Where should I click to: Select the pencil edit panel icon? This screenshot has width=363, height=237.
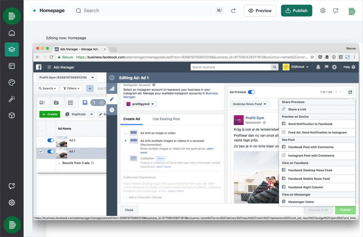[x=112, y=99]
